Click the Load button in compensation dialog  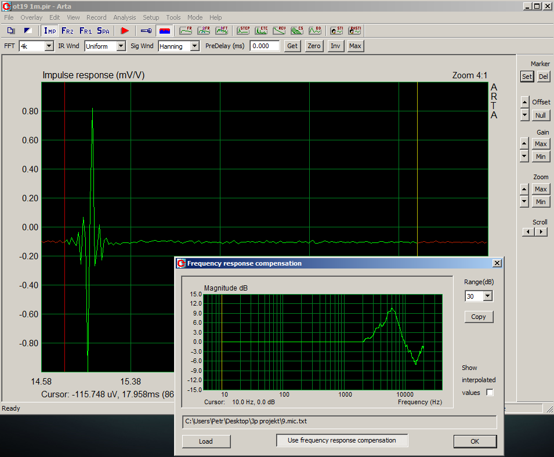click(x=206, y=441)
